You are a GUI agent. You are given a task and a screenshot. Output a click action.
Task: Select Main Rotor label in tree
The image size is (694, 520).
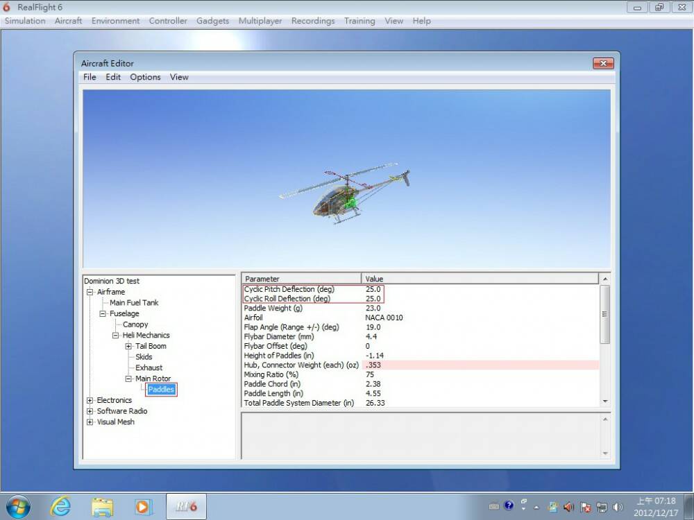[x=153, y=379]
